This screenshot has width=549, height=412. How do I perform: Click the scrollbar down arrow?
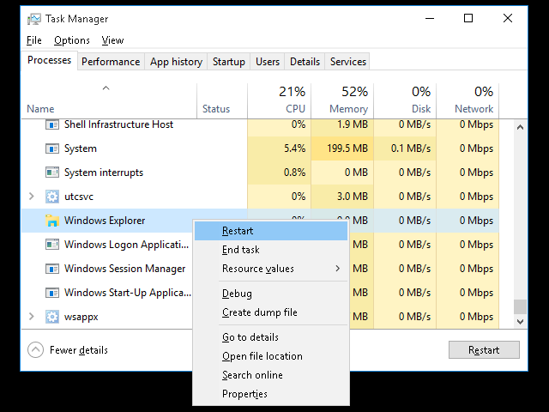[521, 322]
